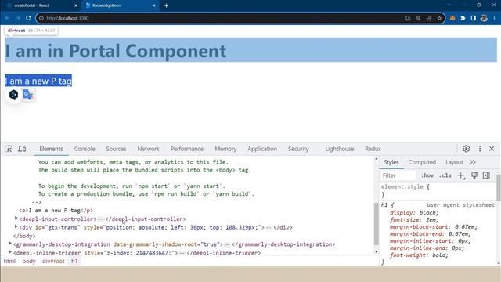
Task: Select the Layout pane tab
Action: point(454,162)
